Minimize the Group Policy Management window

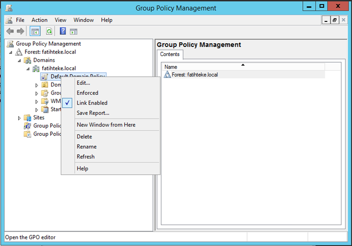pos(309,6)
